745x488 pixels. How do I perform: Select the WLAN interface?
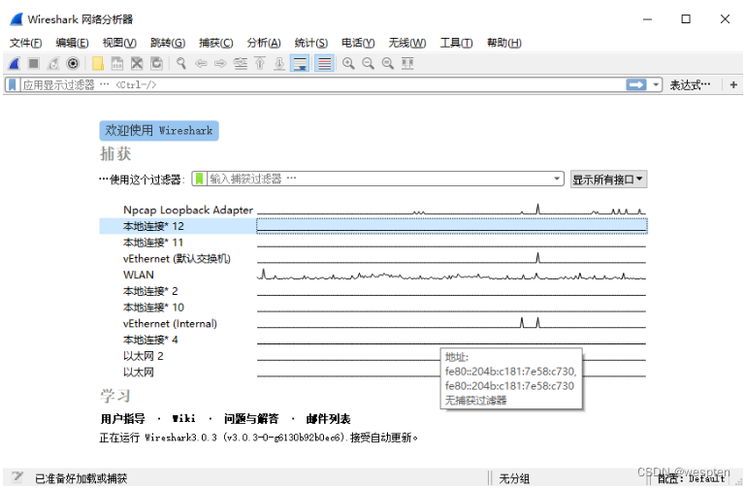point(372,275)
